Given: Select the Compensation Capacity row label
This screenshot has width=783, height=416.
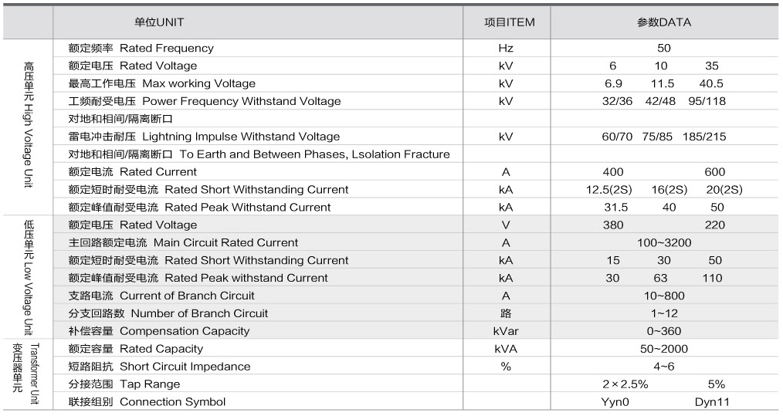Looking at the screenshot, I should [x=159, y=331].
